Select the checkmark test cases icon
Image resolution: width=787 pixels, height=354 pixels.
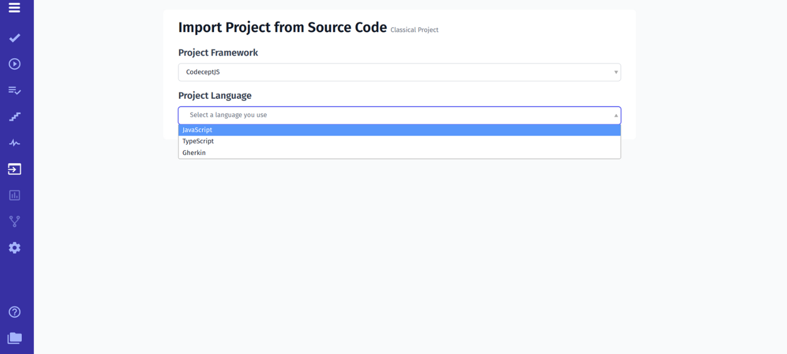click(x=14, y=38)
